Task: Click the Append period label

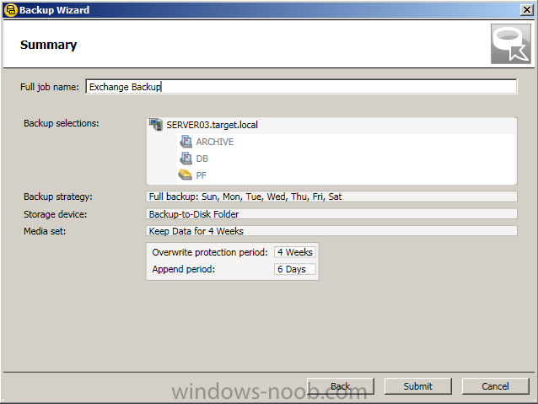Action: click(x=184, y=269)
